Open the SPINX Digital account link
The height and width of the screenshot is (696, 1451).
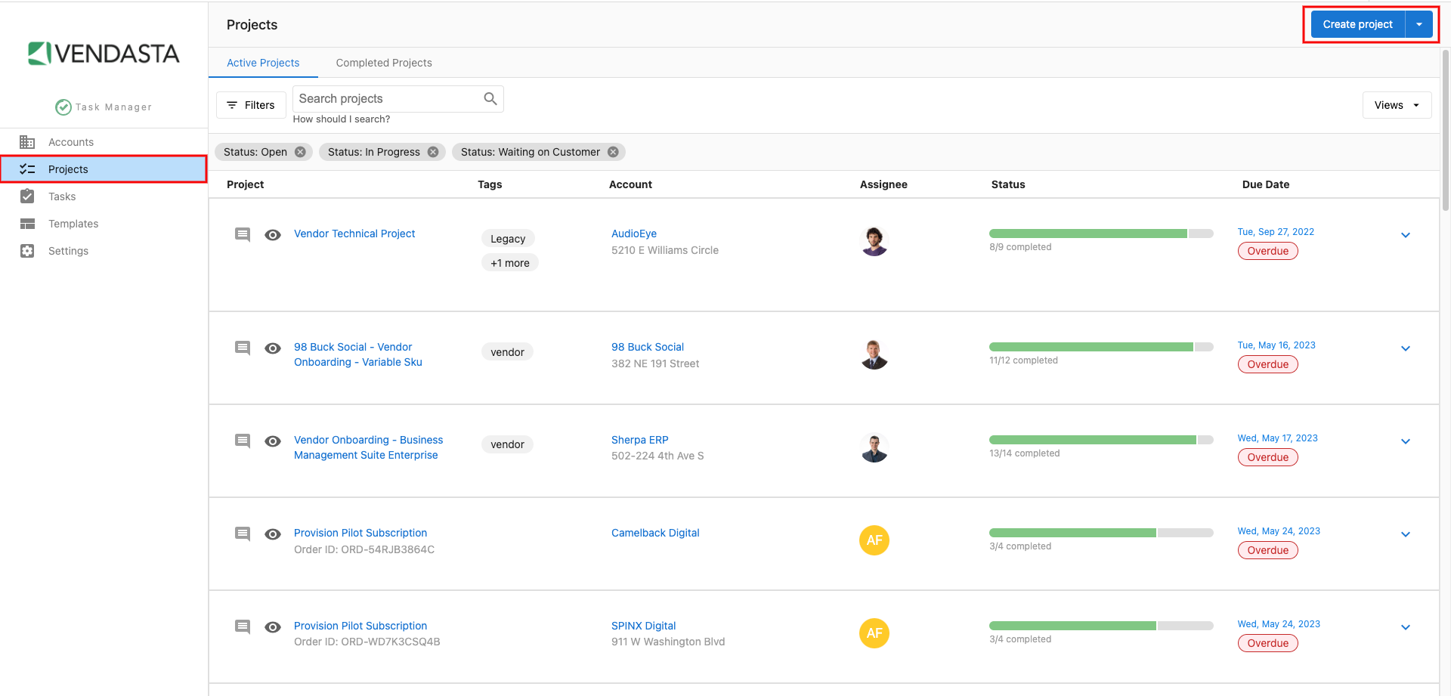point(643,626)
